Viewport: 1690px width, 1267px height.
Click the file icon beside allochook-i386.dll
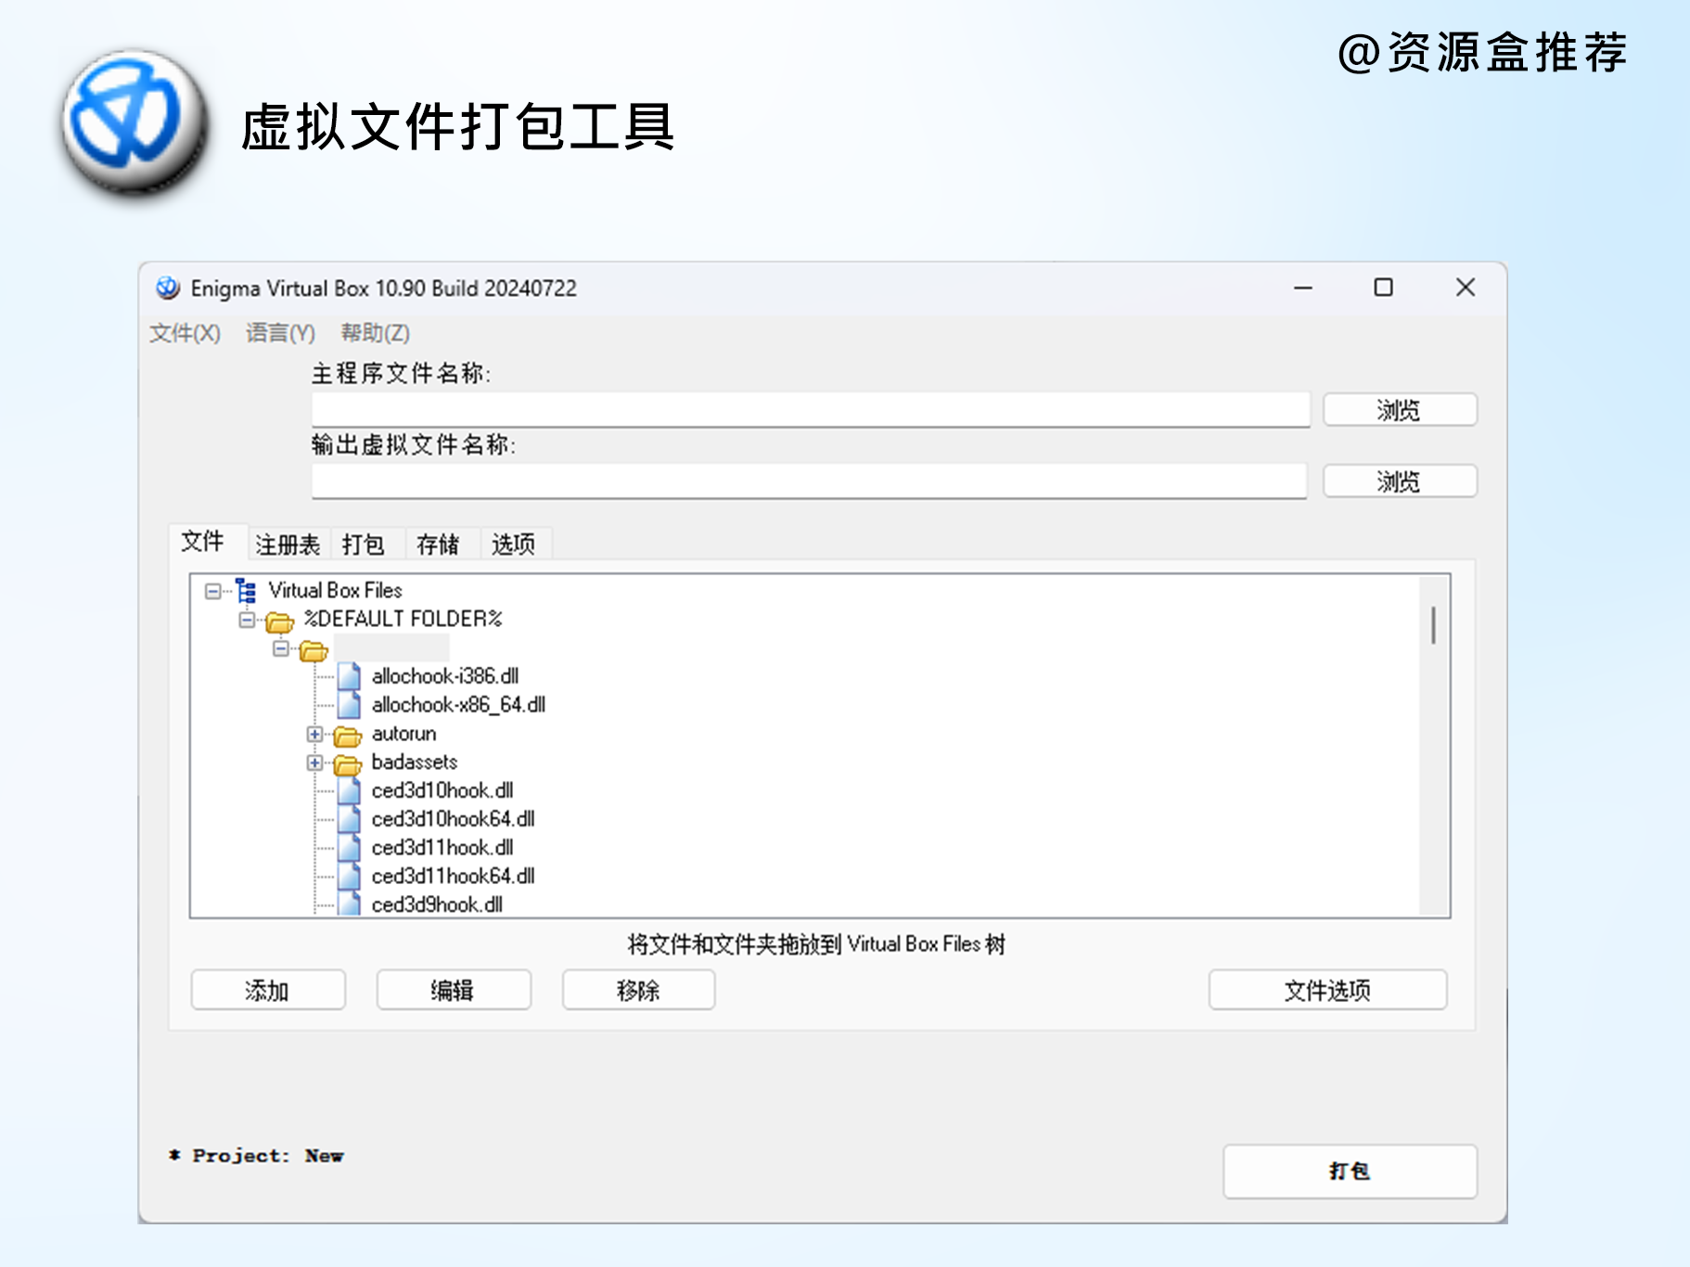[349, 676]
